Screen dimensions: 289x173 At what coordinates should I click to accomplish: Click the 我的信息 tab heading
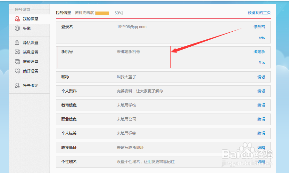pos(63,13)
